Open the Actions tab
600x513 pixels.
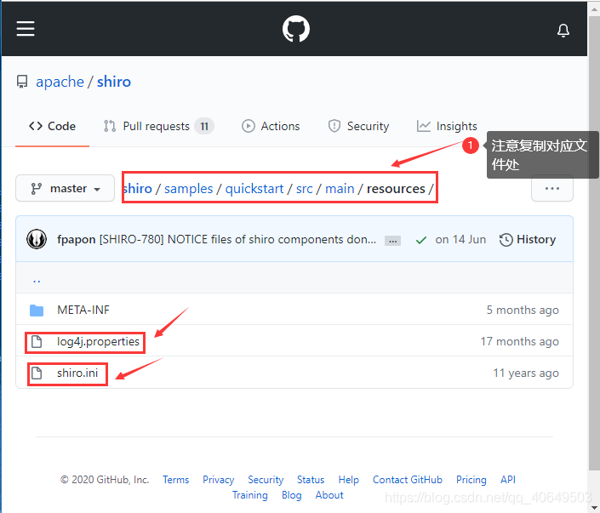point(271,126)
